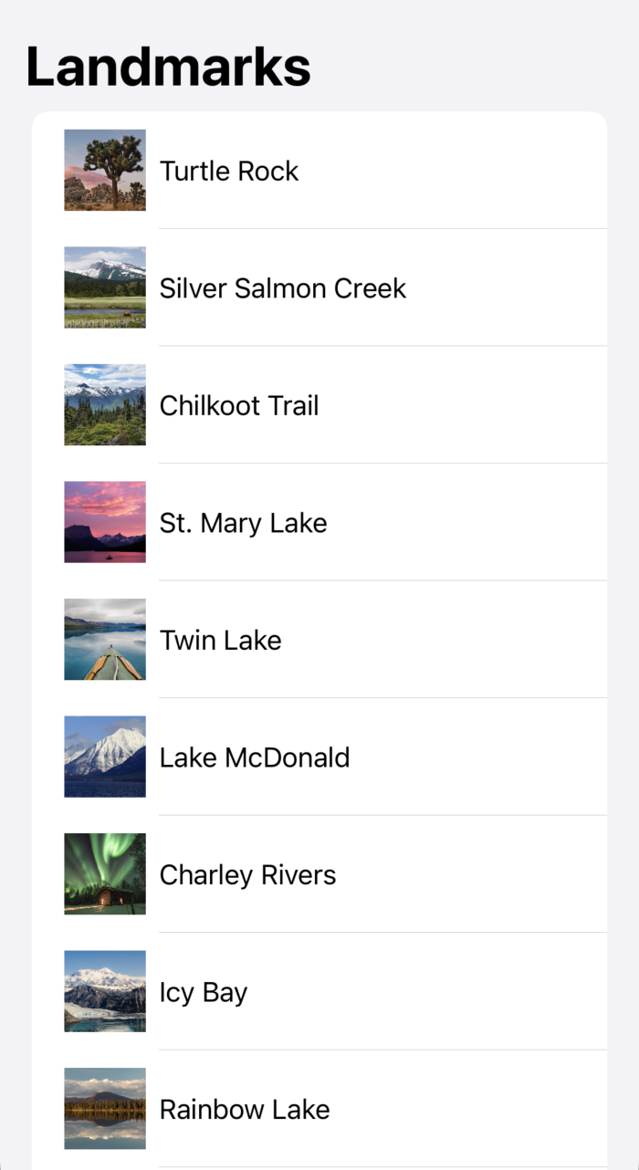Tap the Rainbow Lake reflection thumbnail
639x1170 pixels.
pyautogui.click(x=105, y=1108)
